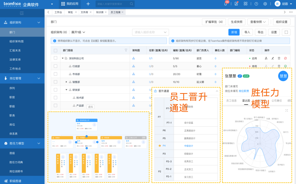Open the 展开1级 dropdown
The image size is (296, 184).
click(78, 32)
